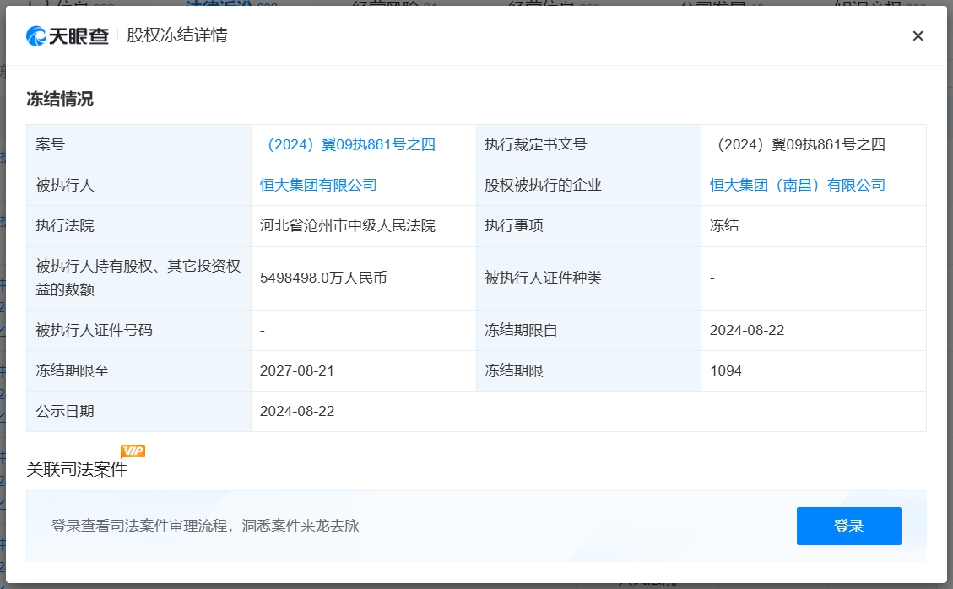Select the 冻结 value cell
Screen dimensions: 953x589
click(x=813, y=225)
